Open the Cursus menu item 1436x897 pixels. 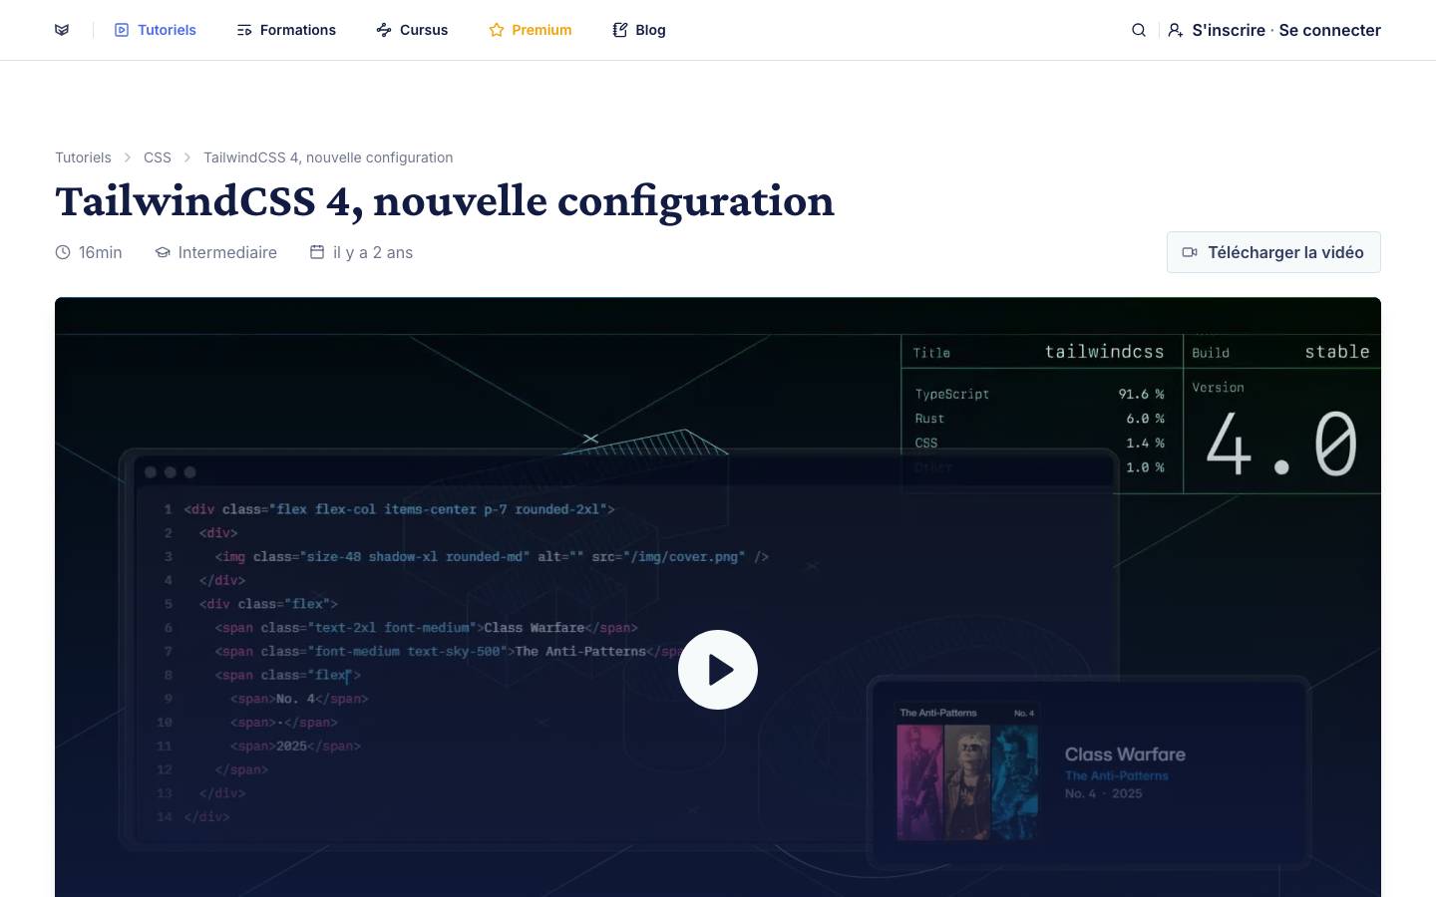[x=412, y=30]
